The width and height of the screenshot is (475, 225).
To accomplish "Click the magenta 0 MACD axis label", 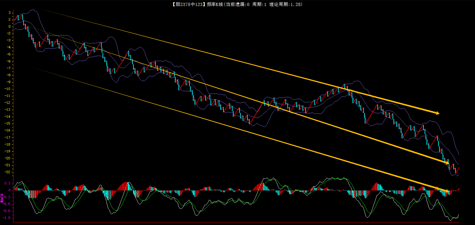I will point(10,190).
